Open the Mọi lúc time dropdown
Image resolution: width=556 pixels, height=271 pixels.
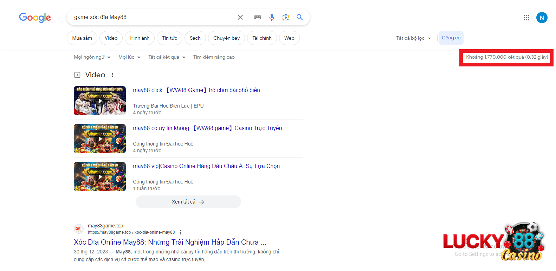pyautogui.click(x=129, y=57)
